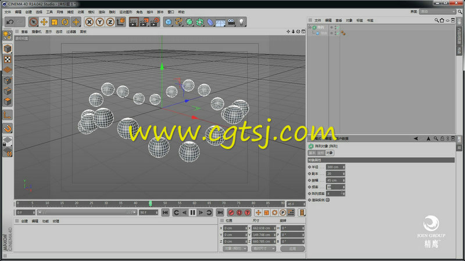Pause the animation playback

[192, 212]
